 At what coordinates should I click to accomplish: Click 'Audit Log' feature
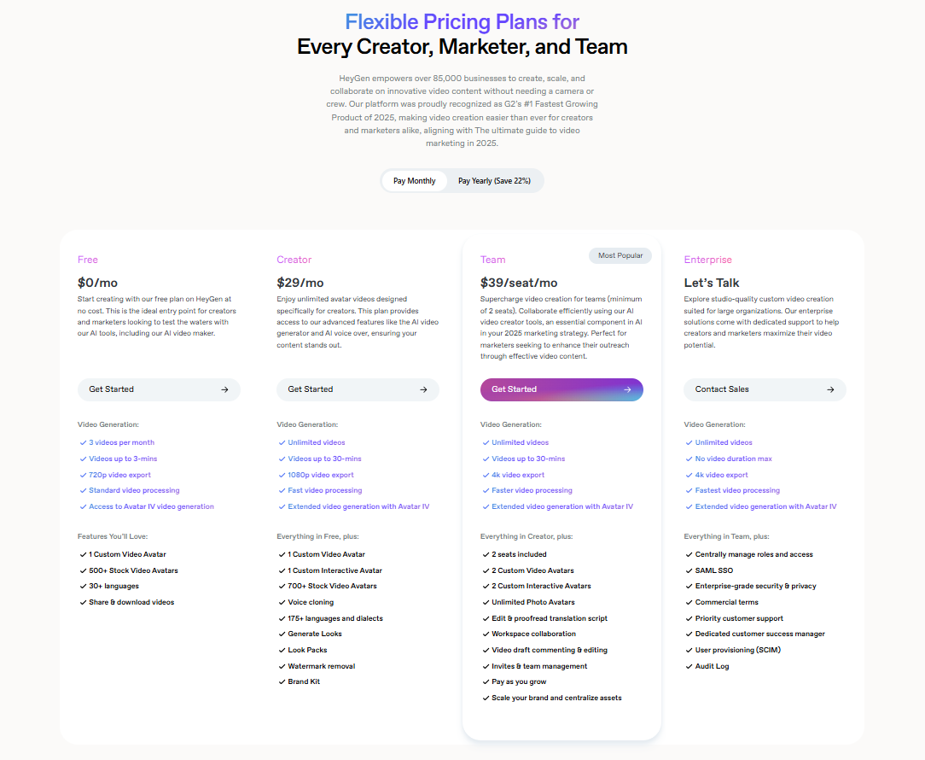(x=712, y=666)
